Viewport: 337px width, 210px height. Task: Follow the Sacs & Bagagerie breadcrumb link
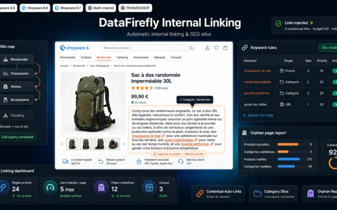(x=100, y=66)
